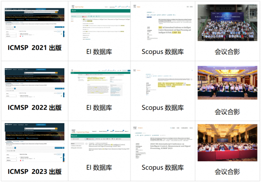Click the Scopus logo in 2023 Scopus screenshot

[x=142, y=128]
